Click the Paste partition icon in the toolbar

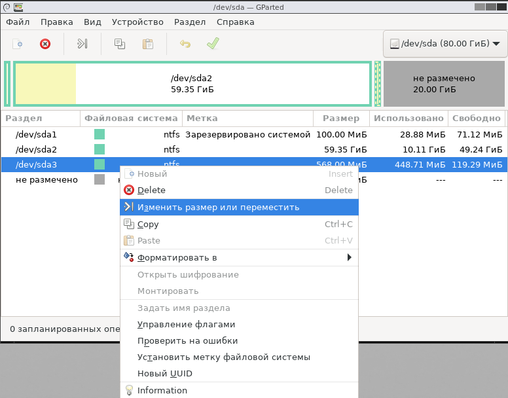coord(148,44)
